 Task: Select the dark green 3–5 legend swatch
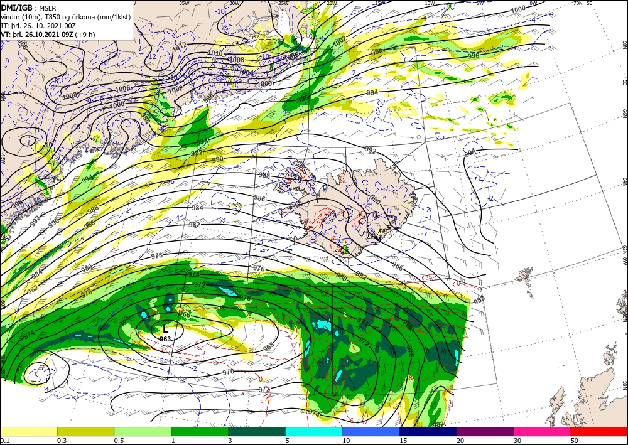coord(257,431)
